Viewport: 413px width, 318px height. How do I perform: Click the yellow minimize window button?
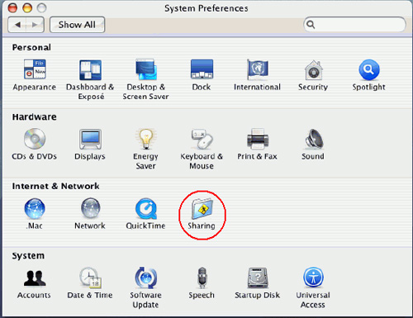[27, 8]
